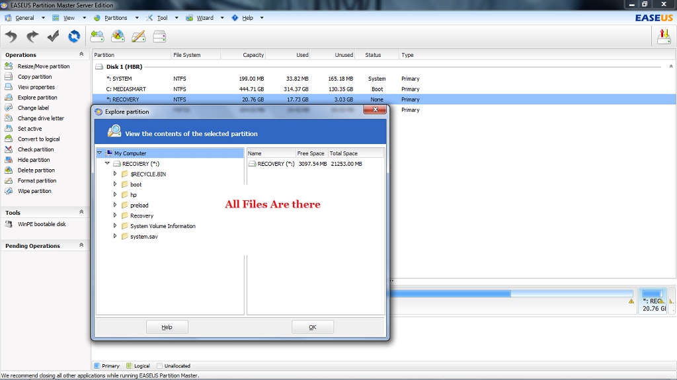Screen dimensions: 677x380
Task: Select Explore partition in Operations panel
Action: tap(37, 98)
